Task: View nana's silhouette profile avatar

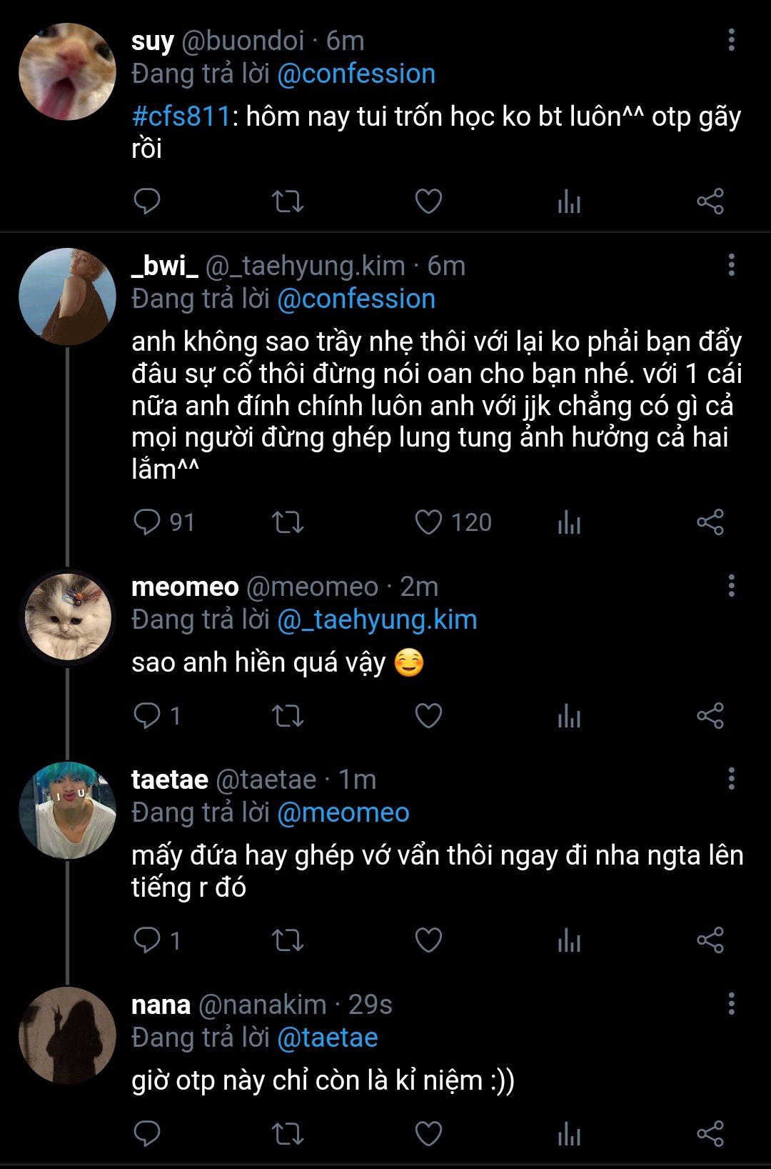Action: coord(67,1035)
